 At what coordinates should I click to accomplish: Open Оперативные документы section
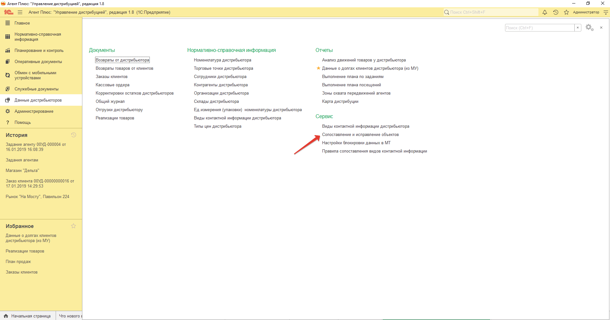click(41, 61)
